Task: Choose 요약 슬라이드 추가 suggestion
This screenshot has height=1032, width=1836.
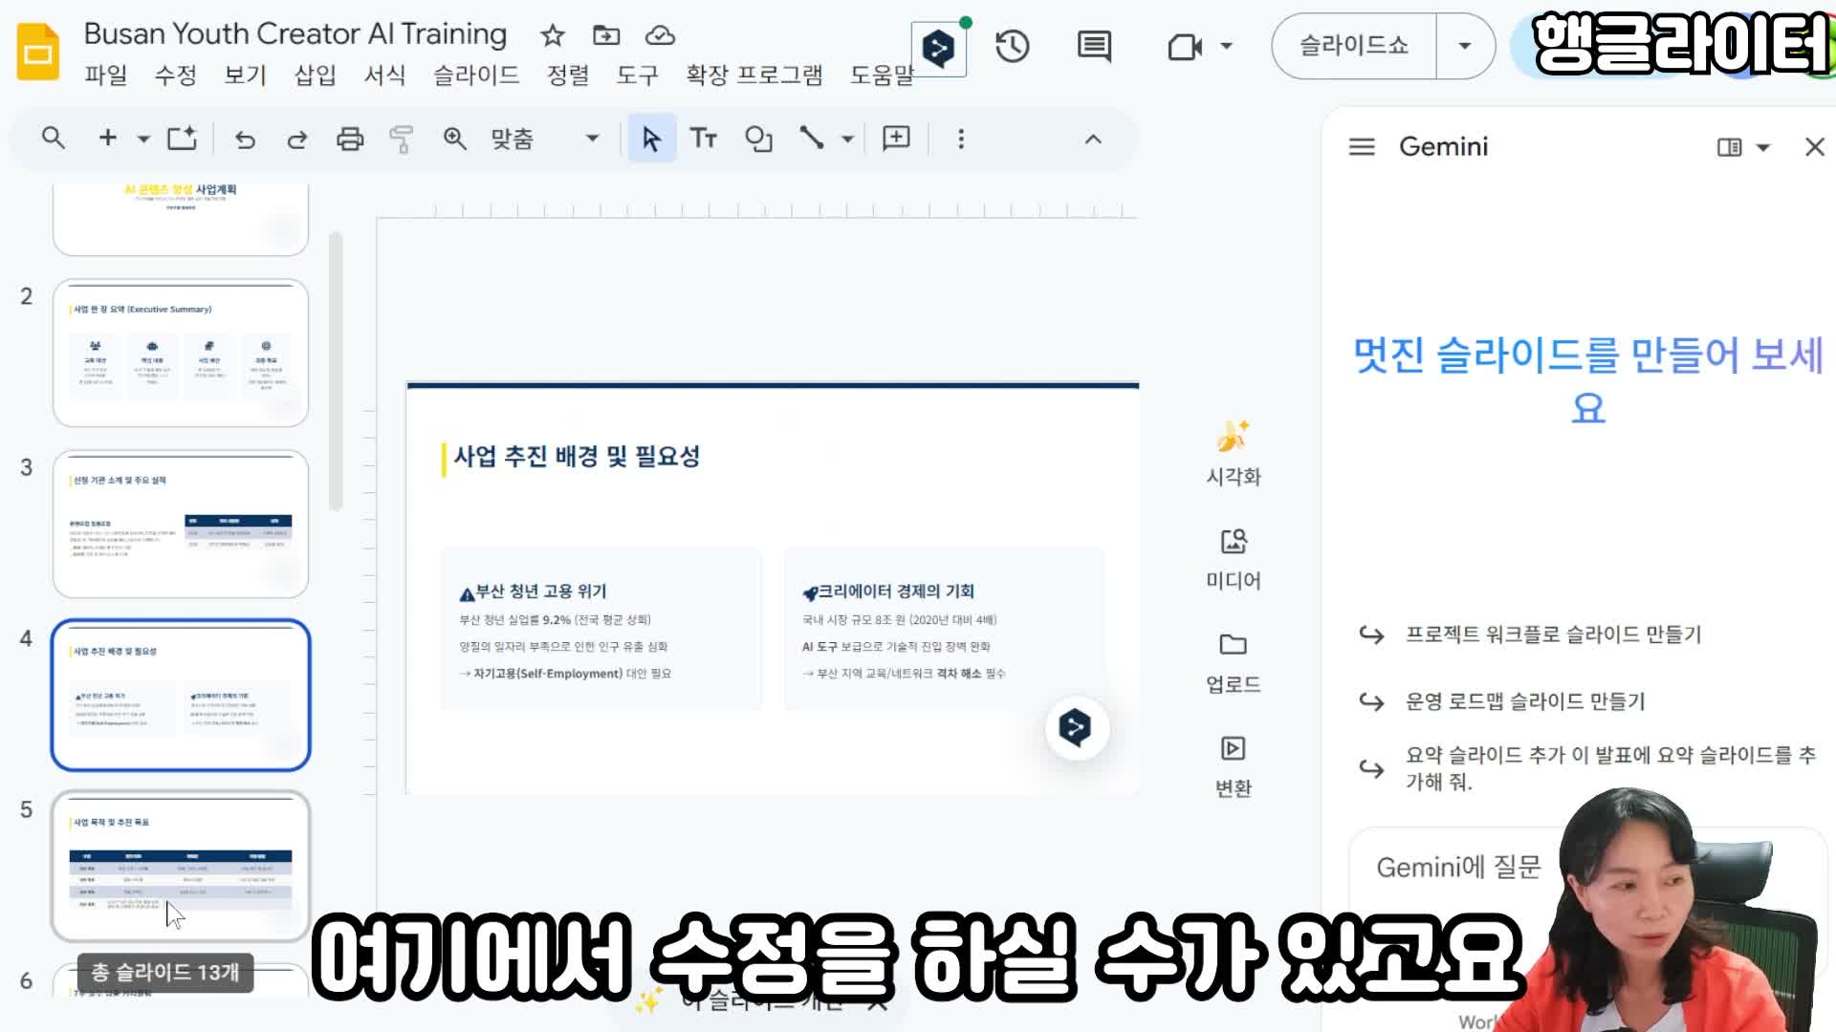Action: click(x=1588, y=768)
